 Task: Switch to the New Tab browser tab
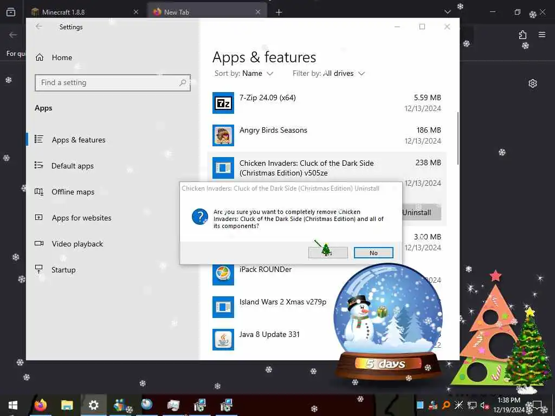pyautogui.click(x=207, y=12)
